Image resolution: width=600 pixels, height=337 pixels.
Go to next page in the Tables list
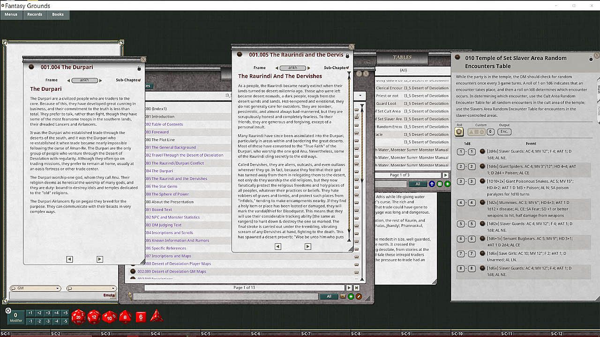[x=445, y=175]
